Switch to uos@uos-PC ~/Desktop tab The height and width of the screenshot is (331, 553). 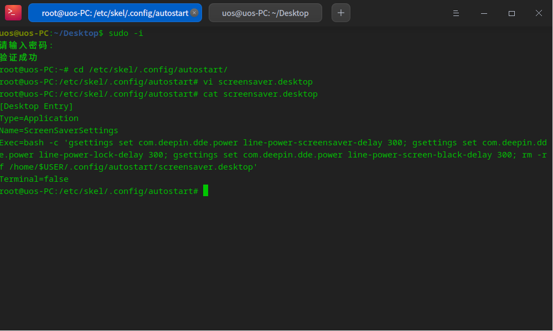[x=265, y=13]
